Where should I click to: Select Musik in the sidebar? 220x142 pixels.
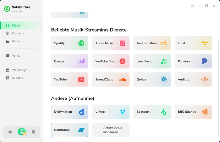[x=22, y=26]
